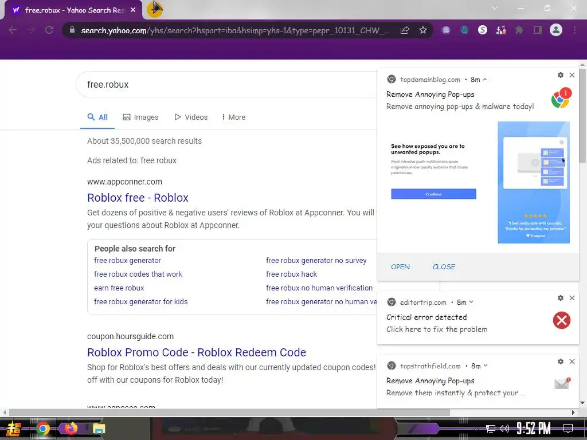Open the teal extension icon in toolbar
587x440 pixels.
tap(464, 30)
